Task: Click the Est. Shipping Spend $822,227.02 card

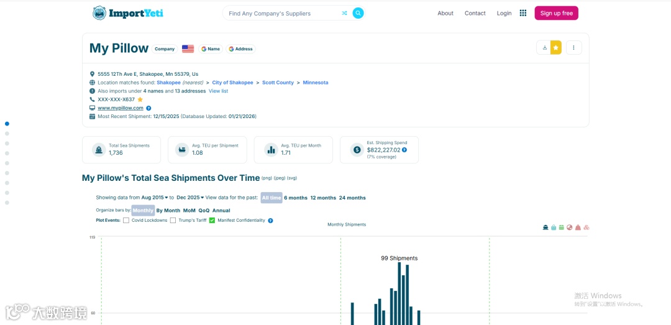Action: [379, 150]
